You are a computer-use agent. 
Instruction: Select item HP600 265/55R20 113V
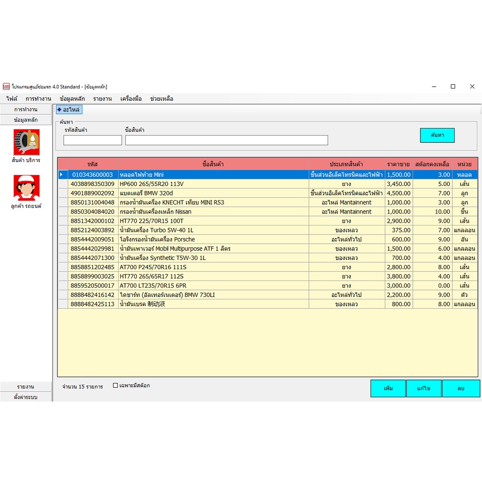click(213, 184)
